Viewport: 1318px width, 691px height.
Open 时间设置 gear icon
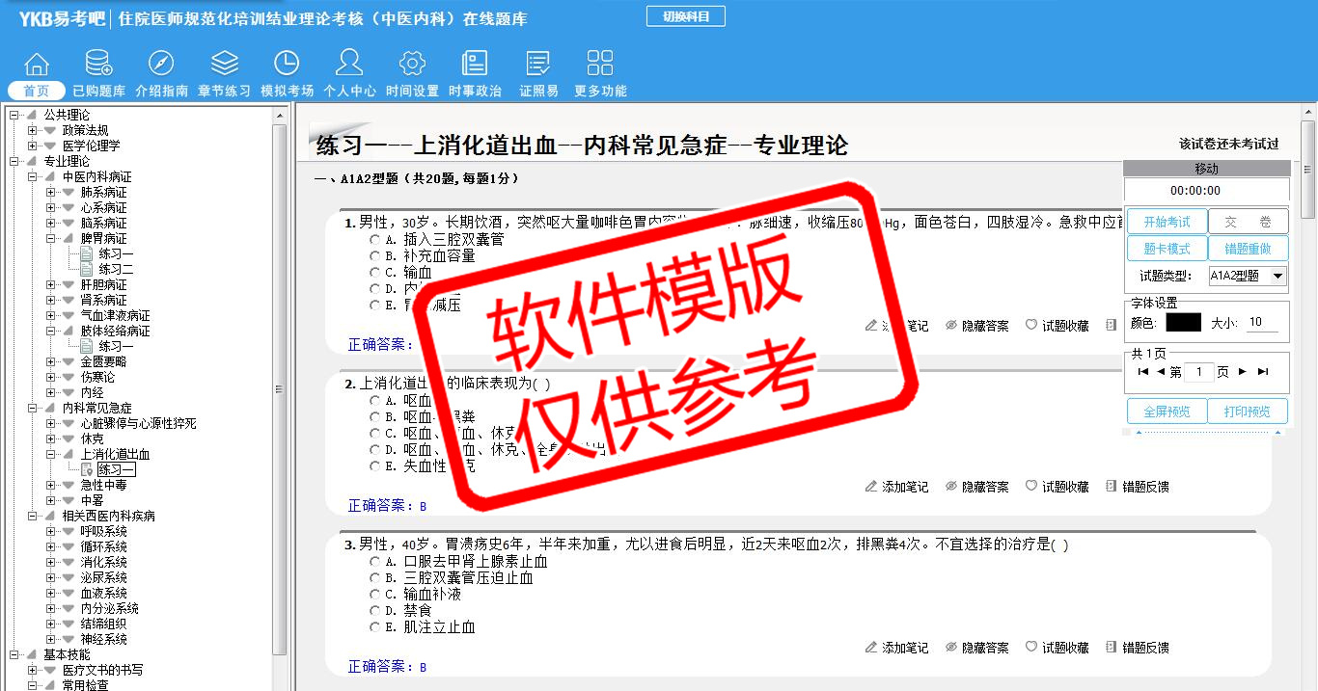pos(412,65)
